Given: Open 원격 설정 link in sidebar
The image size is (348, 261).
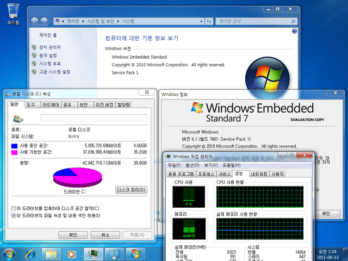Looking at the screenshot, I should tap(48, 55).
